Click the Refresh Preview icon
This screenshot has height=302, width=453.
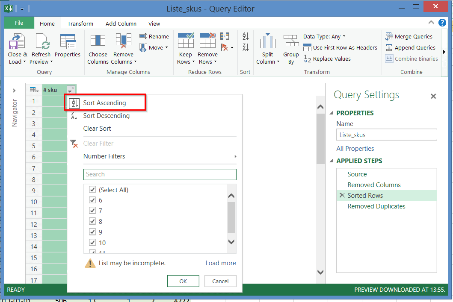click(x=41, y=42)
